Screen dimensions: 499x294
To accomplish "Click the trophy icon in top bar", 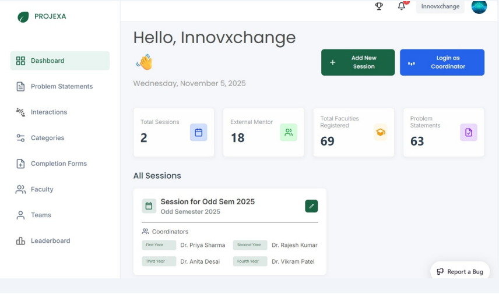I will point(379,6).
